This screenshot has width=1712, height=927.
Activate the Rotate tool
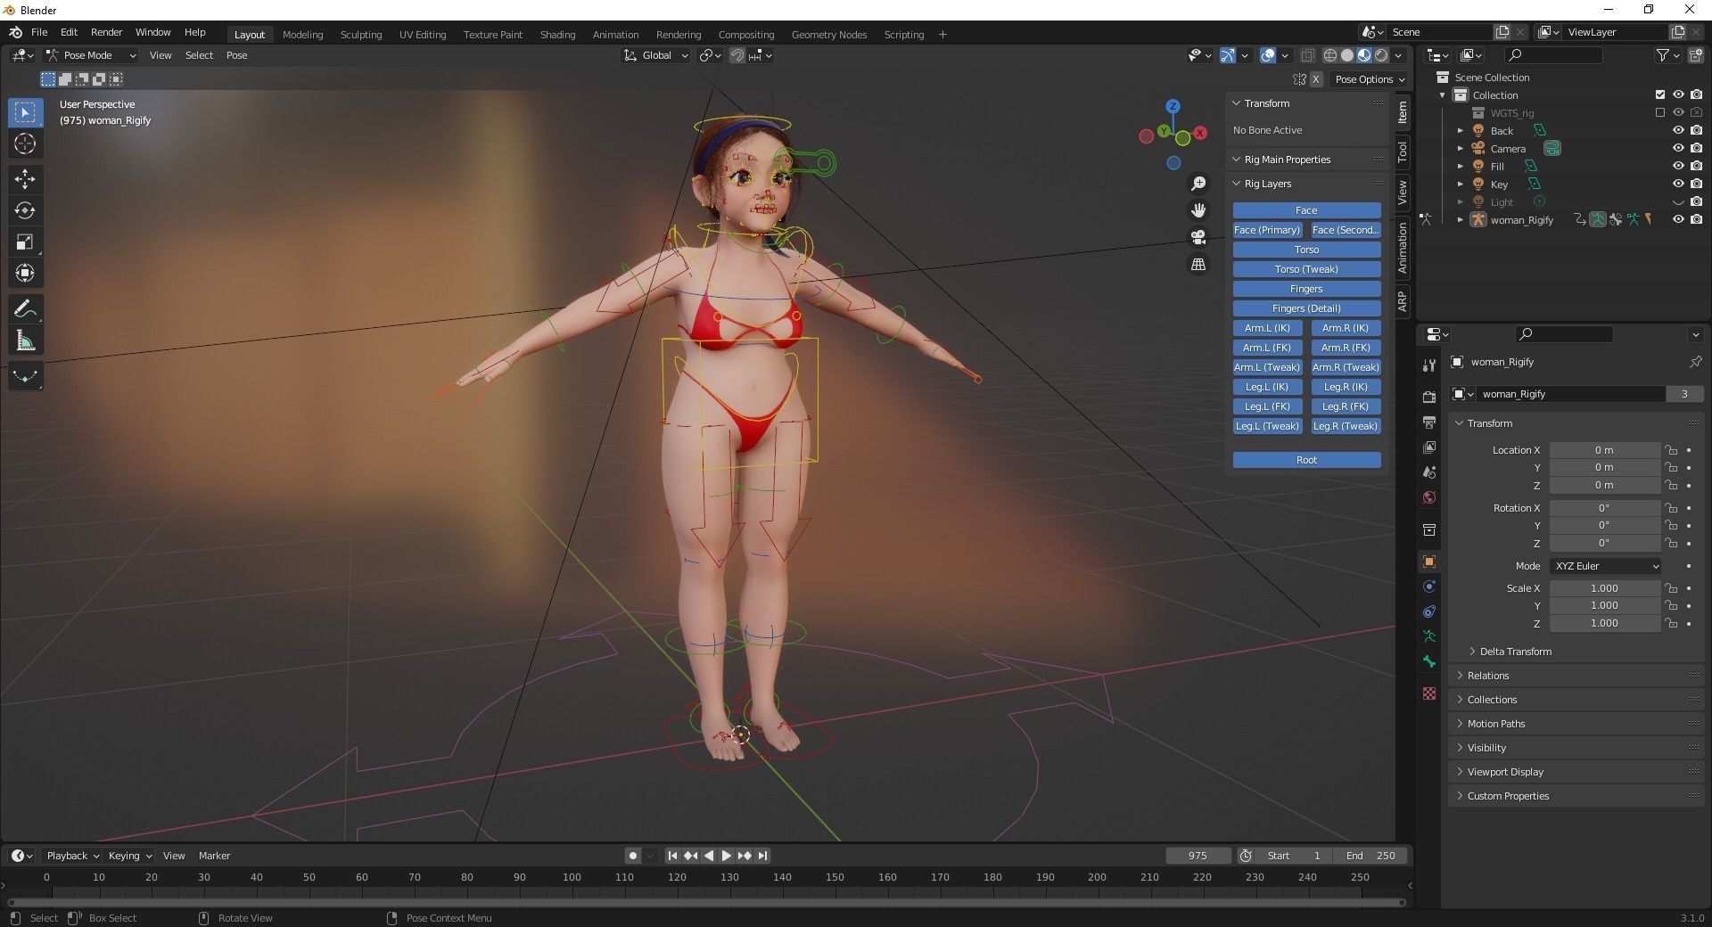click(25, 210)
